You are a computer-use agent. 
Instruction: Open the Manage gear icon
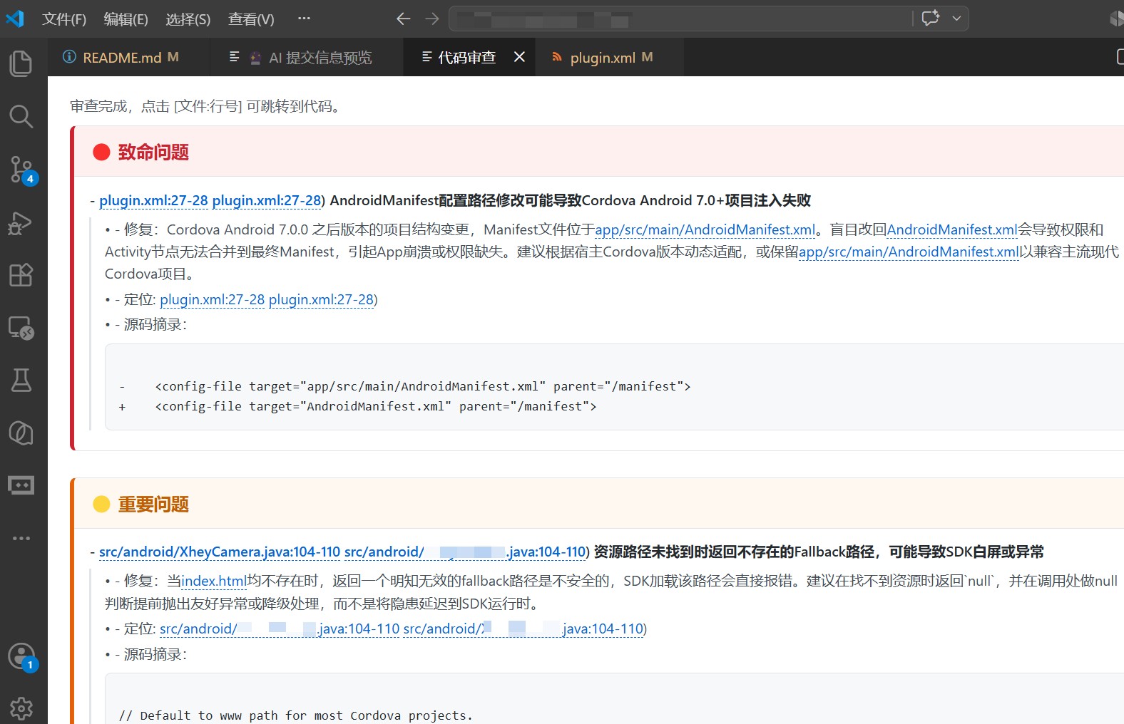(21, 708)
